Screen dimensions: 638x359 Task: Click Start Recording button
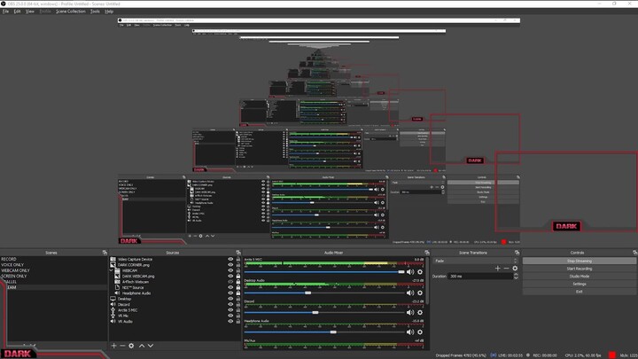coord(580,269)
